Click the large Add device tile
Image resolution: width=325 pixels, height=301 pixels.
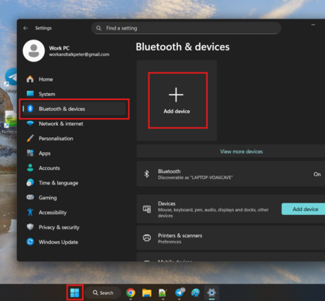pos(177,101)
